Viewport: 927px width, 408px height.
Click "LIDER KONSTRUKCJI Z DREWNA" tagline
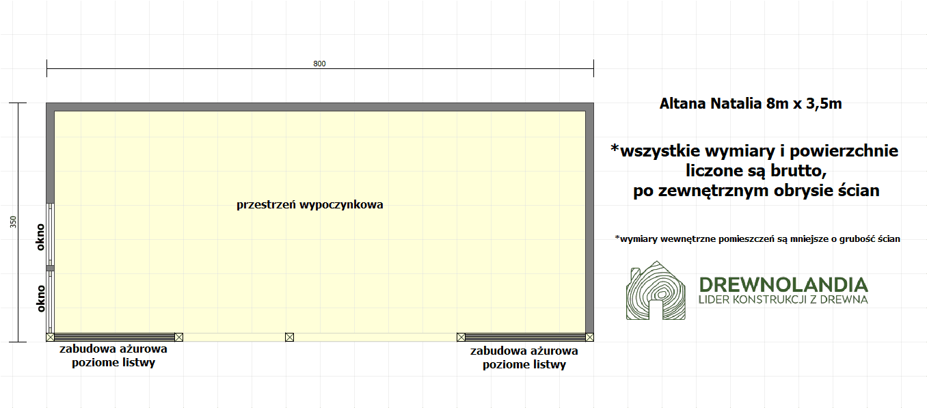click(783, 299)
